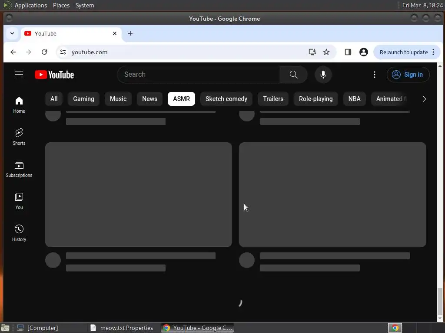Open a new Chrome tab
Viewport: 445px width, 333px height.
[x=130, y=33]
